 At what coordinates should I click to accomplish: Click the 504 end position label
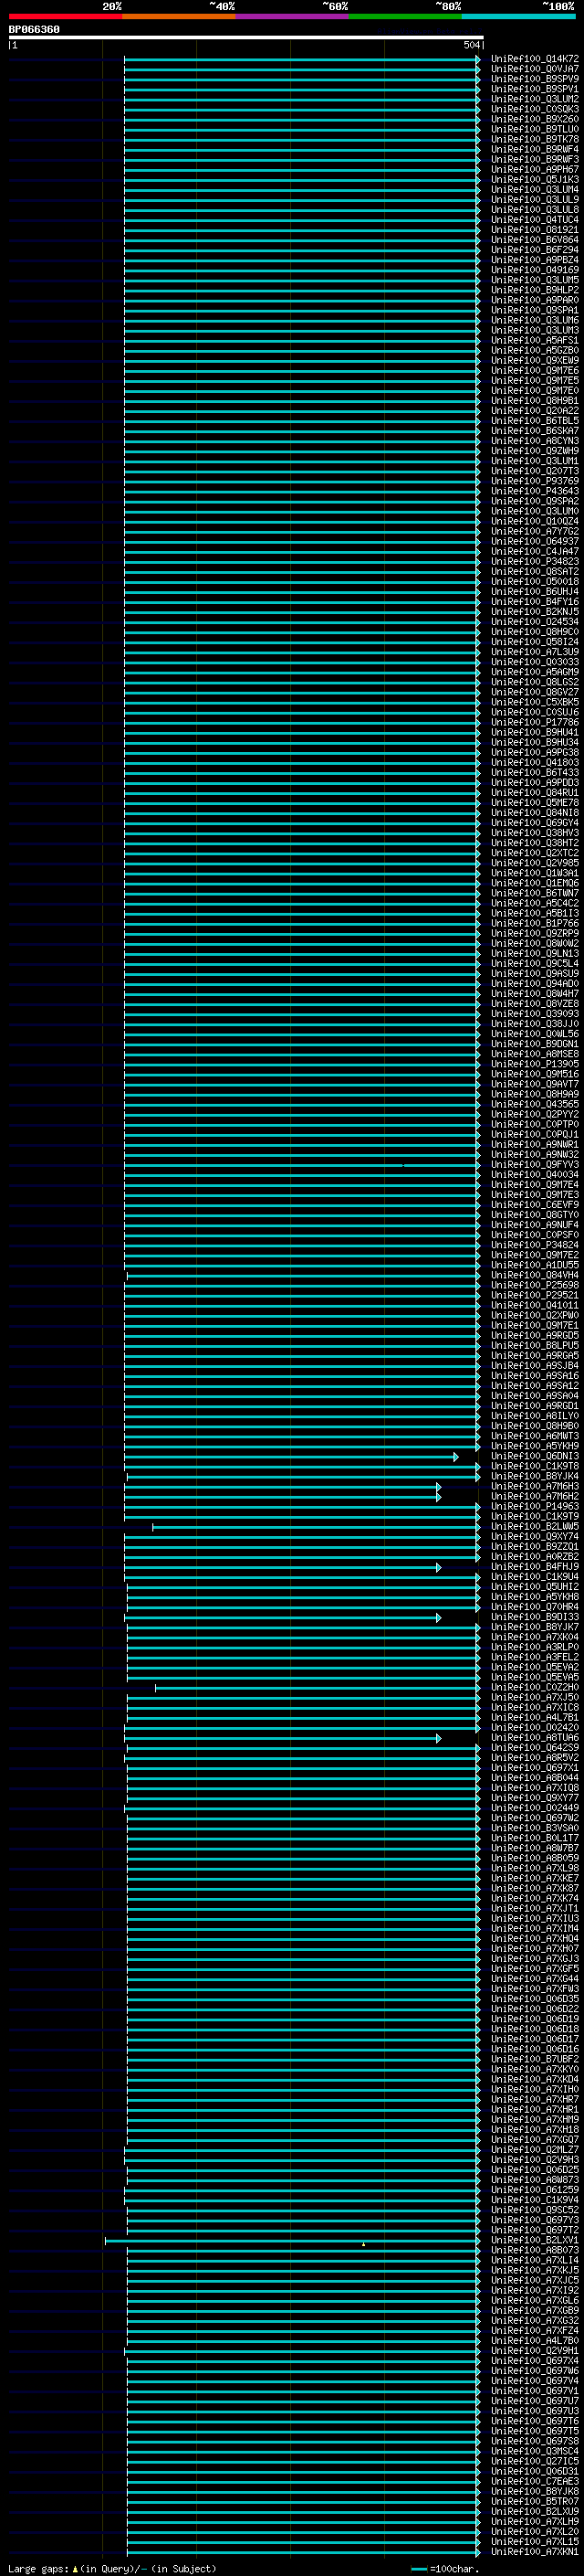[x=472, y=45]
